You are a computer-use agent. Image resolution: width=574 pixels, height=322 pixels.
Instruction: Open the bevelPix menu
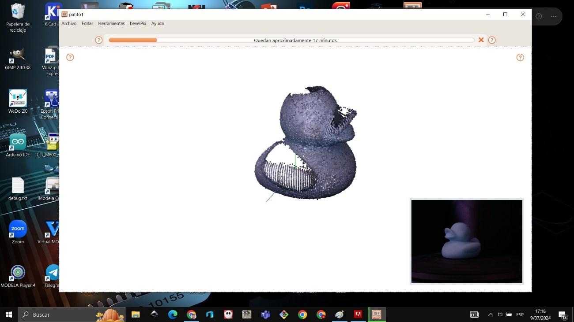pyautogui.click(x=138, y=24)
